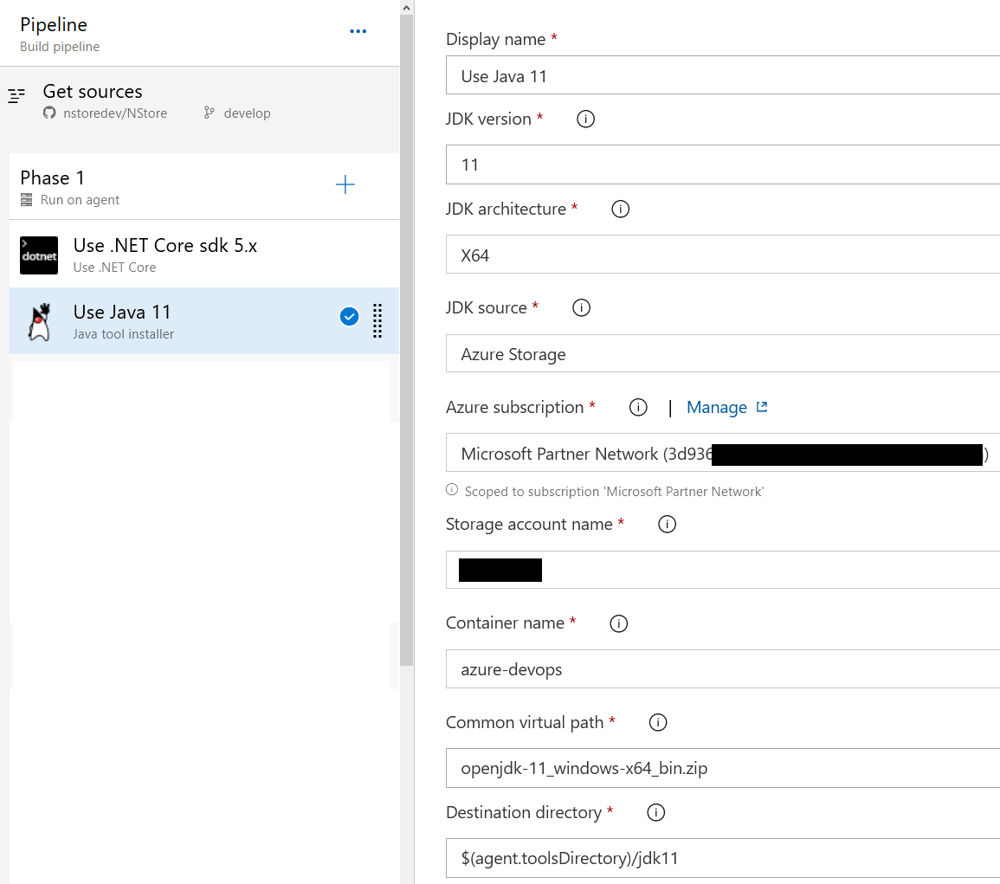Click the dotnet task icon
The width and height of the screenshot is (1000, 884).
[x=39, y=255]
